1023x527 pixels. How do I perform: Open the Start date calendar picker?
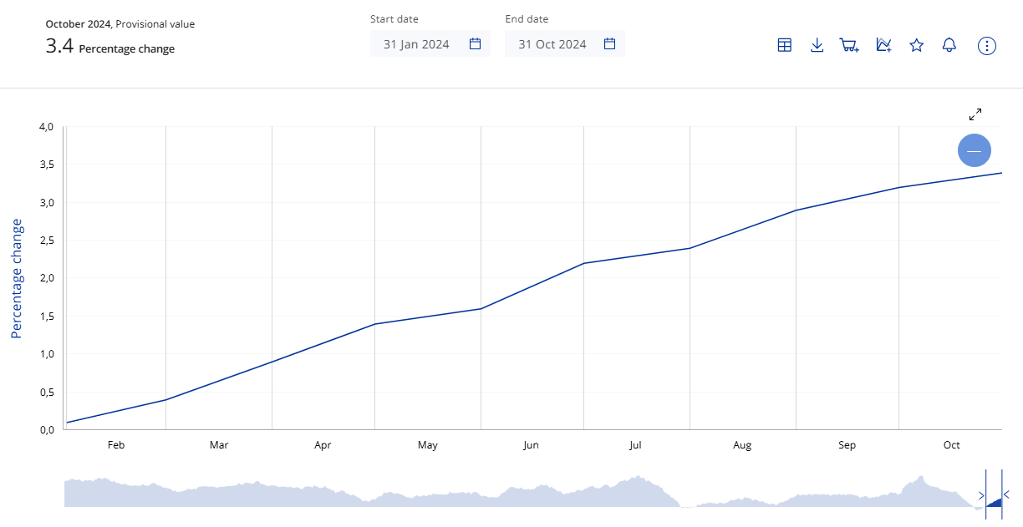pyautogui.click(x=475, y=44)
